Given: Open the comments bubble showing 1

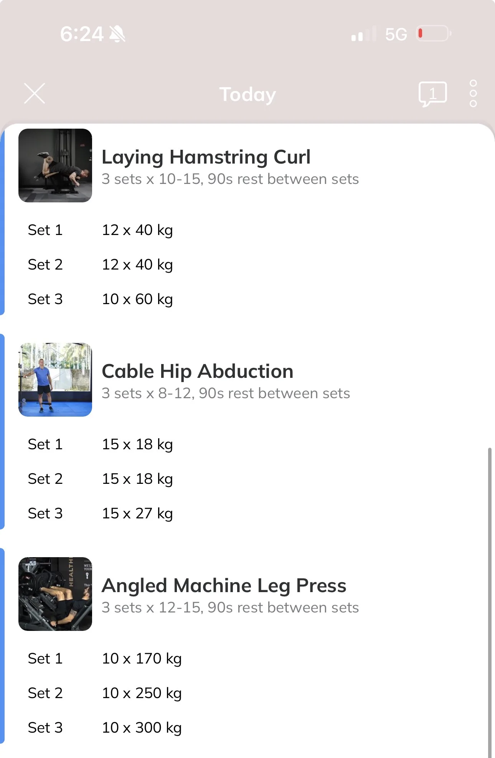Looking at the screenshot, I should coord(433,94).
